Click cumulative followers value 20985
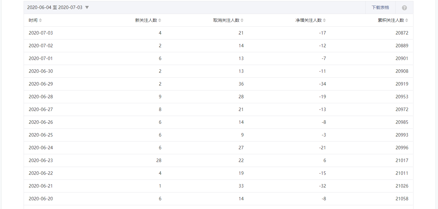This screenshot has width=438, height=209. click(402, 122)
